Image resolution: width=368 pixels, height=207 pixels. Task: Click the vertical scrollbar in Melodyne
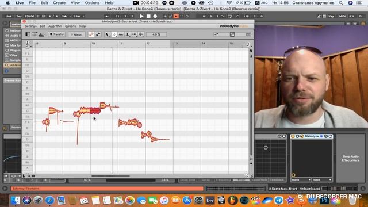[251, 114]
